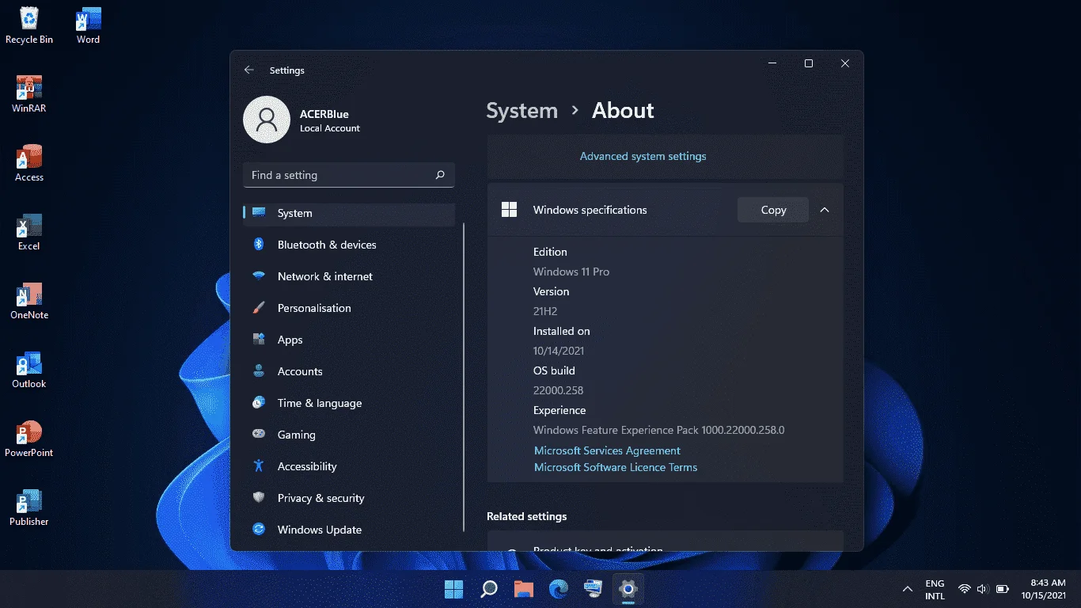Click the Windows logo in specifications header
The width and height of the screenshot is (1081, 608).
[509, 210]
